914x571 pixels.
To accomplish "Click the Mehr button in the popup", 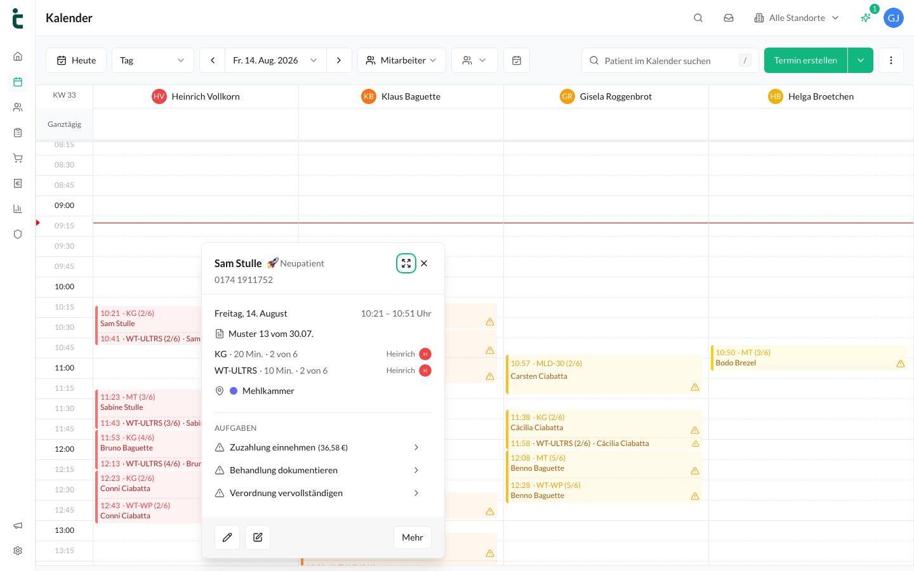I will tap(413, 537).
